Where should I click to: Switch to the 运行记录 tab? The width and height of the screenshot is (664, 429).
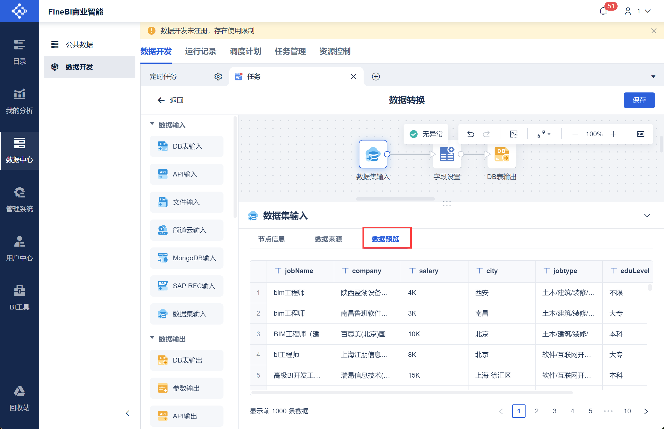(201, 51)
